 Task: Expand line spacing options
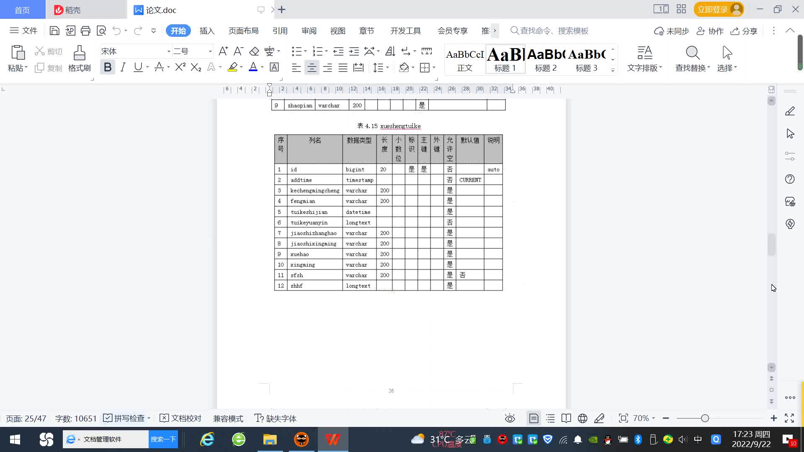click(x=387, y=67)
